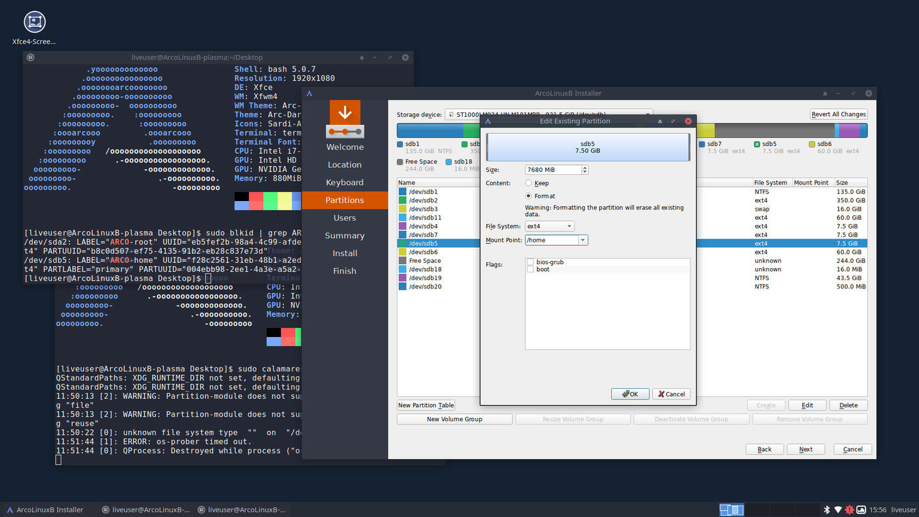Select the yellow segment in the partition bar
This screenshot has height=517, width=919.
(705, 131)
